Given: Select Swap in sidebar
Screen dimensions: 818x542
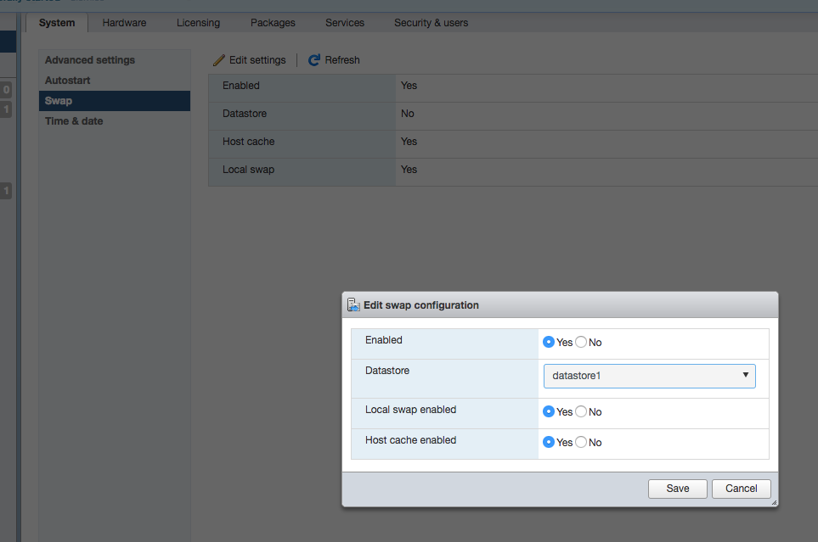Looking at the screenshot, I should click(115, 101).
